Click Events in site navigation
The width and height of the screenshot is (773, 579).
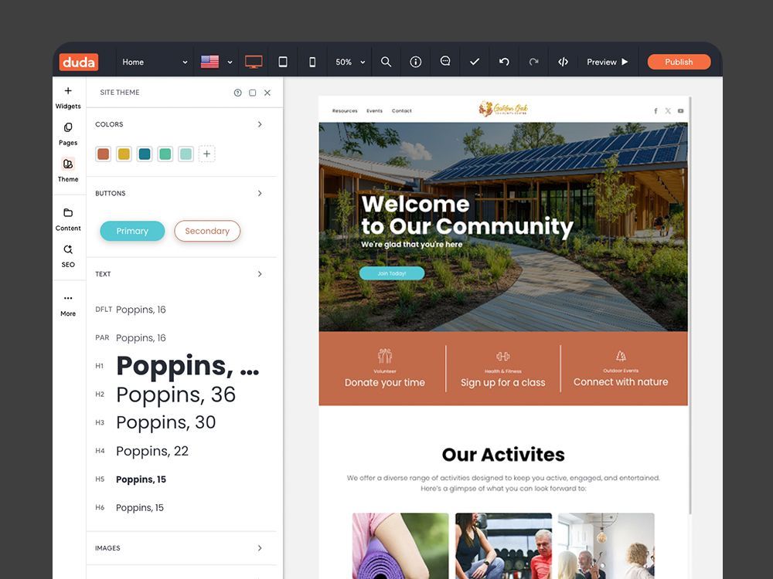pyautogui.click(x=374, y=110)
